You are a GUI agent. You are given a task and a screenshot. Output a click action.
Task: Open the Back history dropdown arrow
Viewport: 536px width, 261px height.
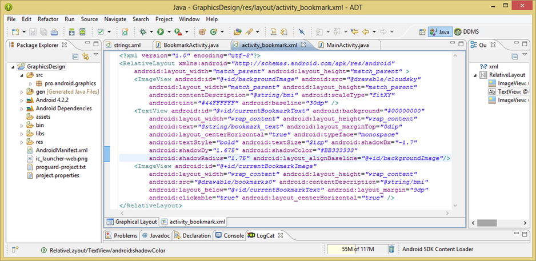coord(374,32)
